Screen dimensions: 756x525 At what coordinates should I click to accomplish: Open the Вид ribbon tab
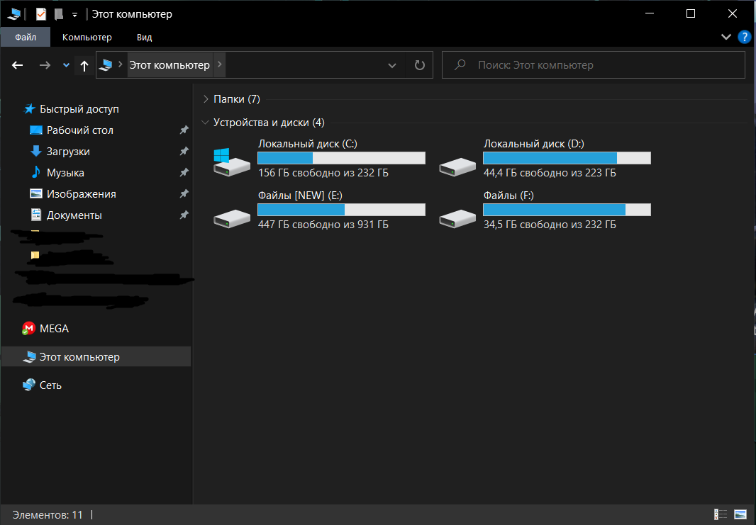click(x=144, y=37)
